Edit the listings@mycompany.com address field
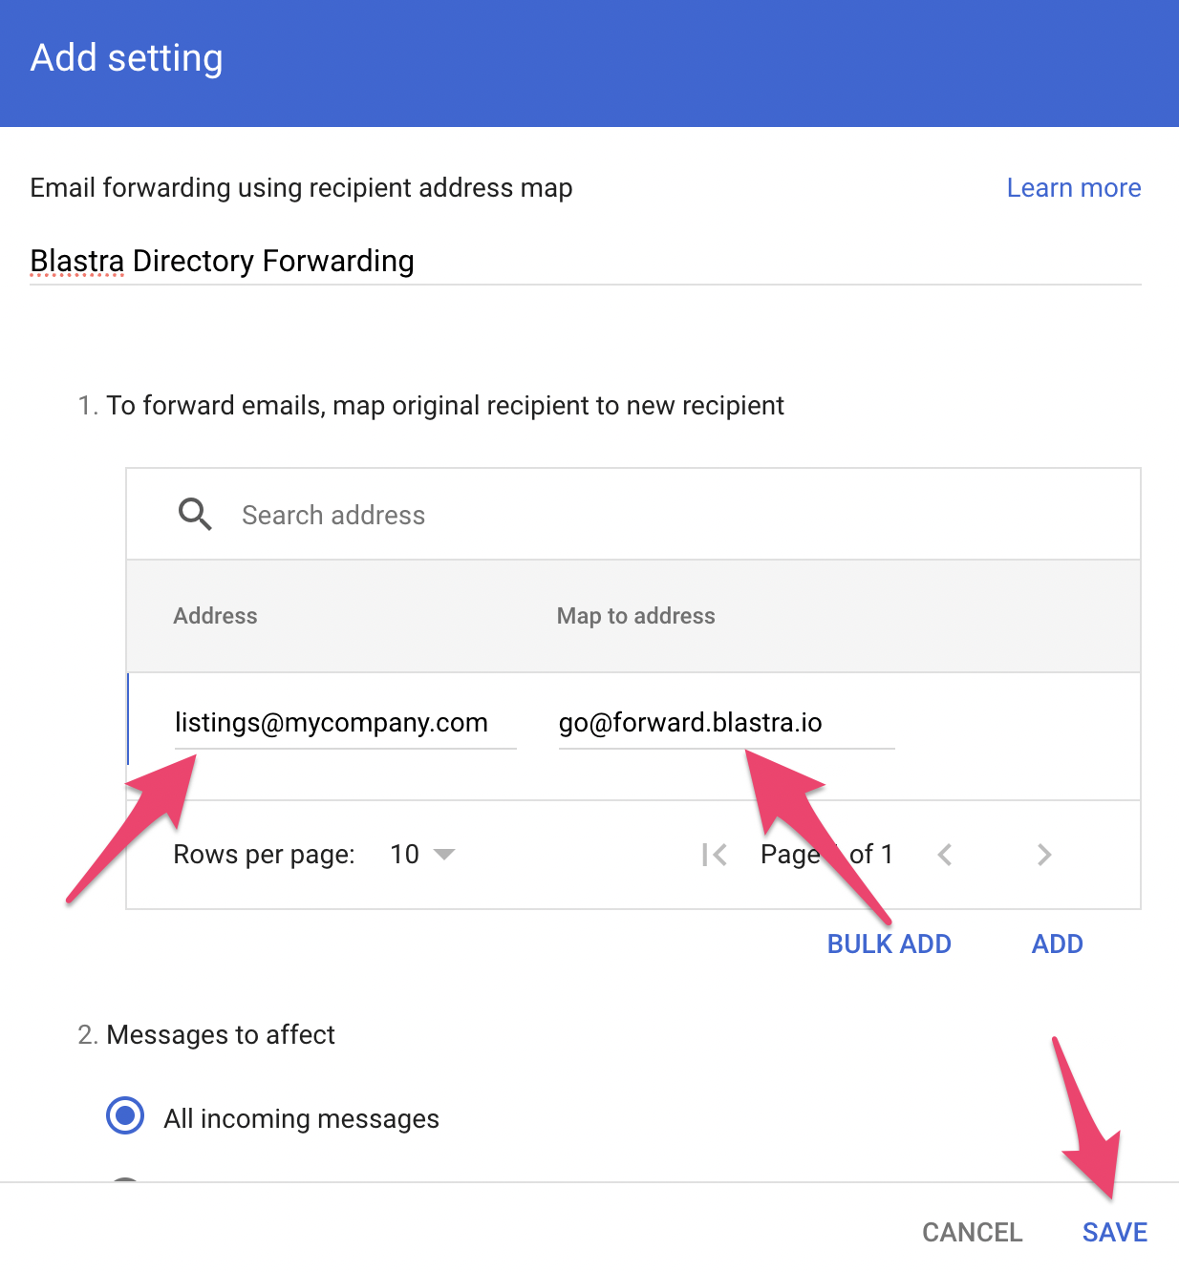1179x1272 pixels. click(x=344, y=724)
